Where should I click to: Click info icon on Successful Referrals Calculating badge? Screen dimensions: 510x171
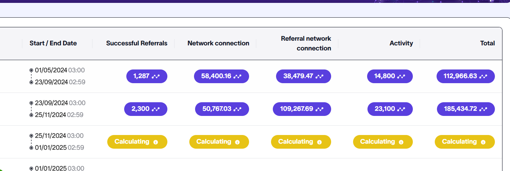(x=155, y=142)
